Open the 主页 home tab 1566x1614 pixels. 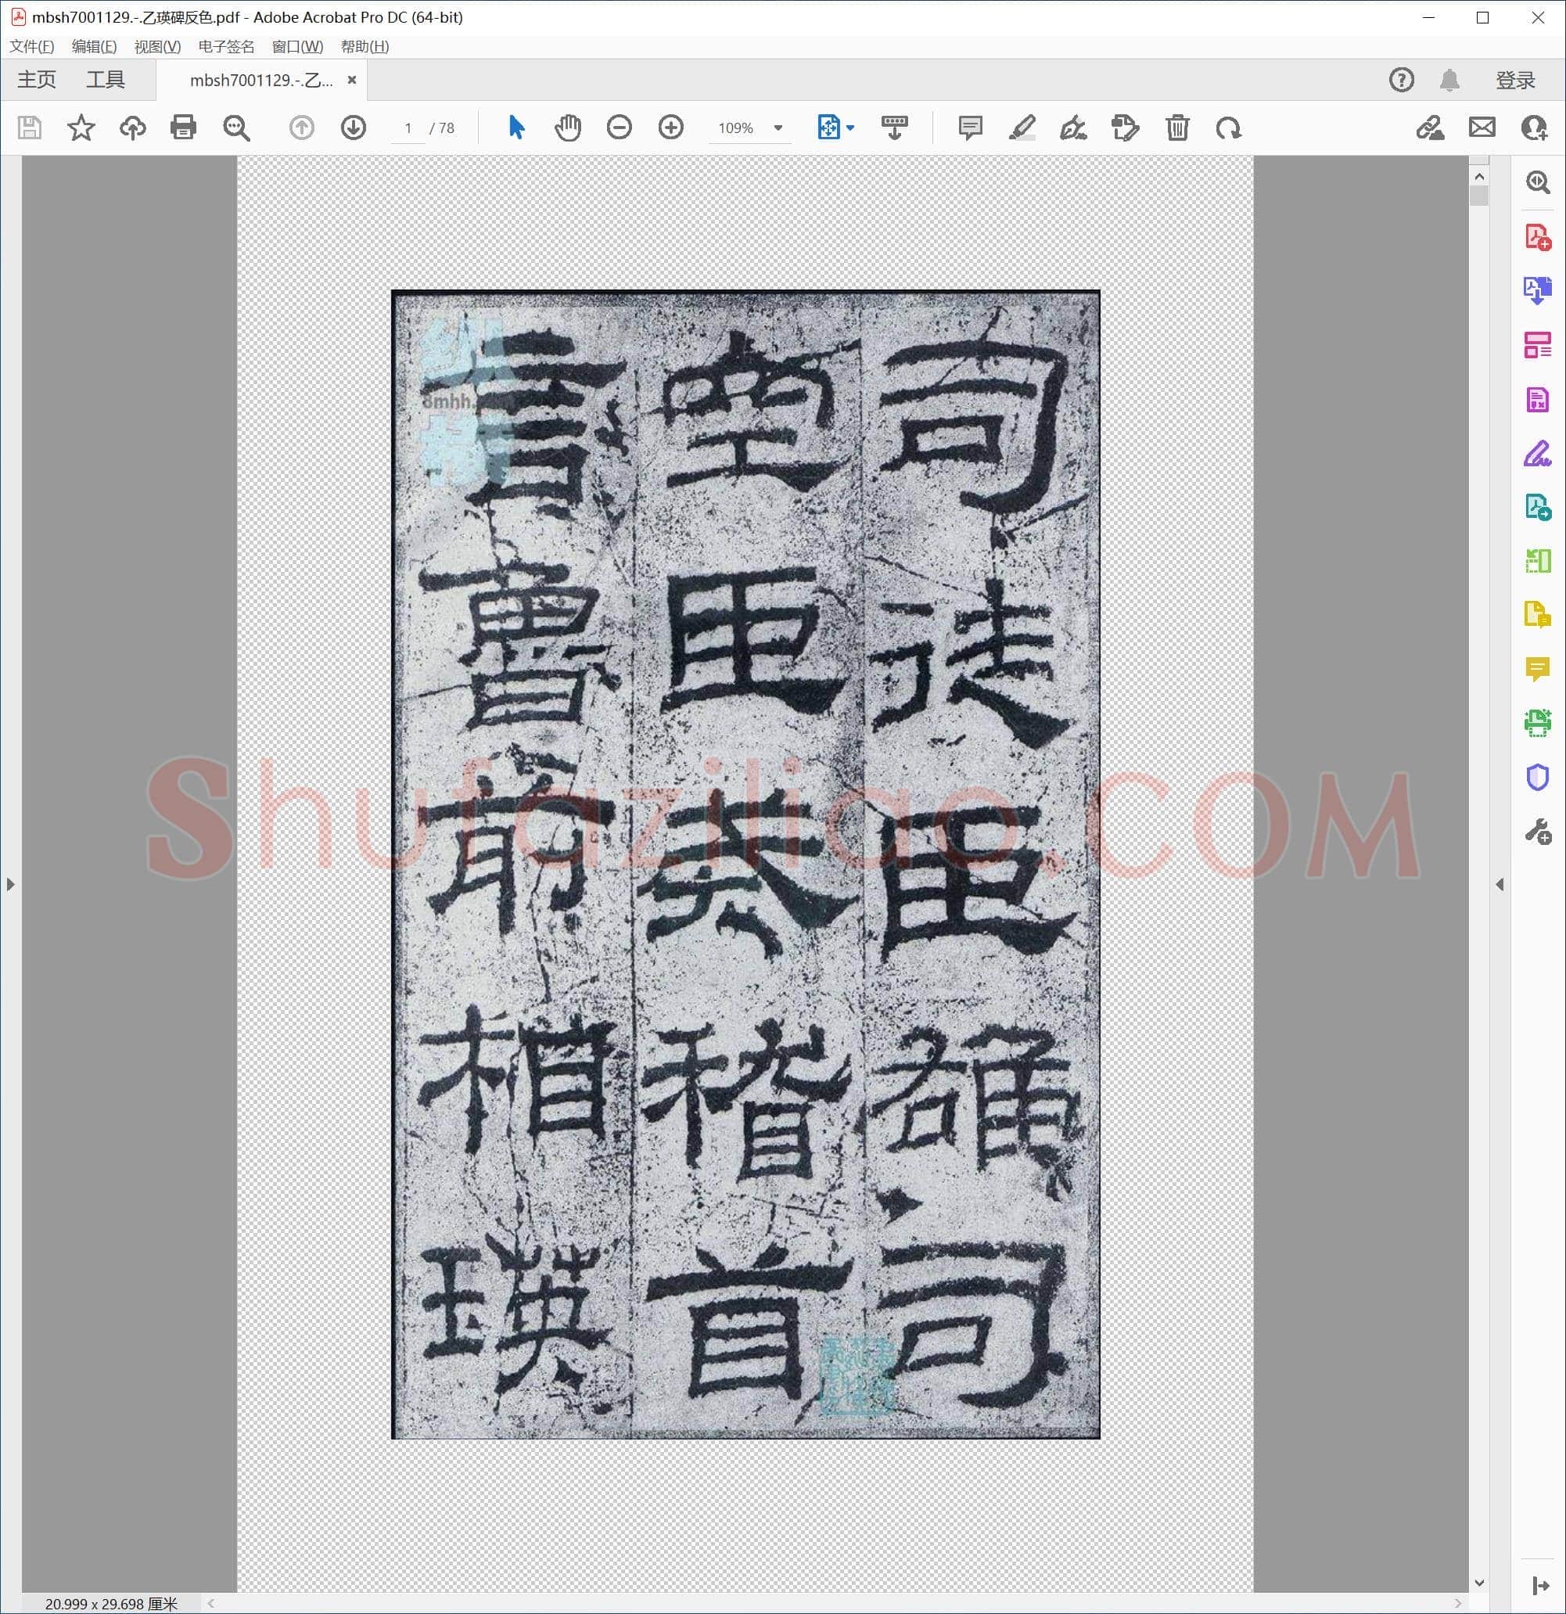37,80
